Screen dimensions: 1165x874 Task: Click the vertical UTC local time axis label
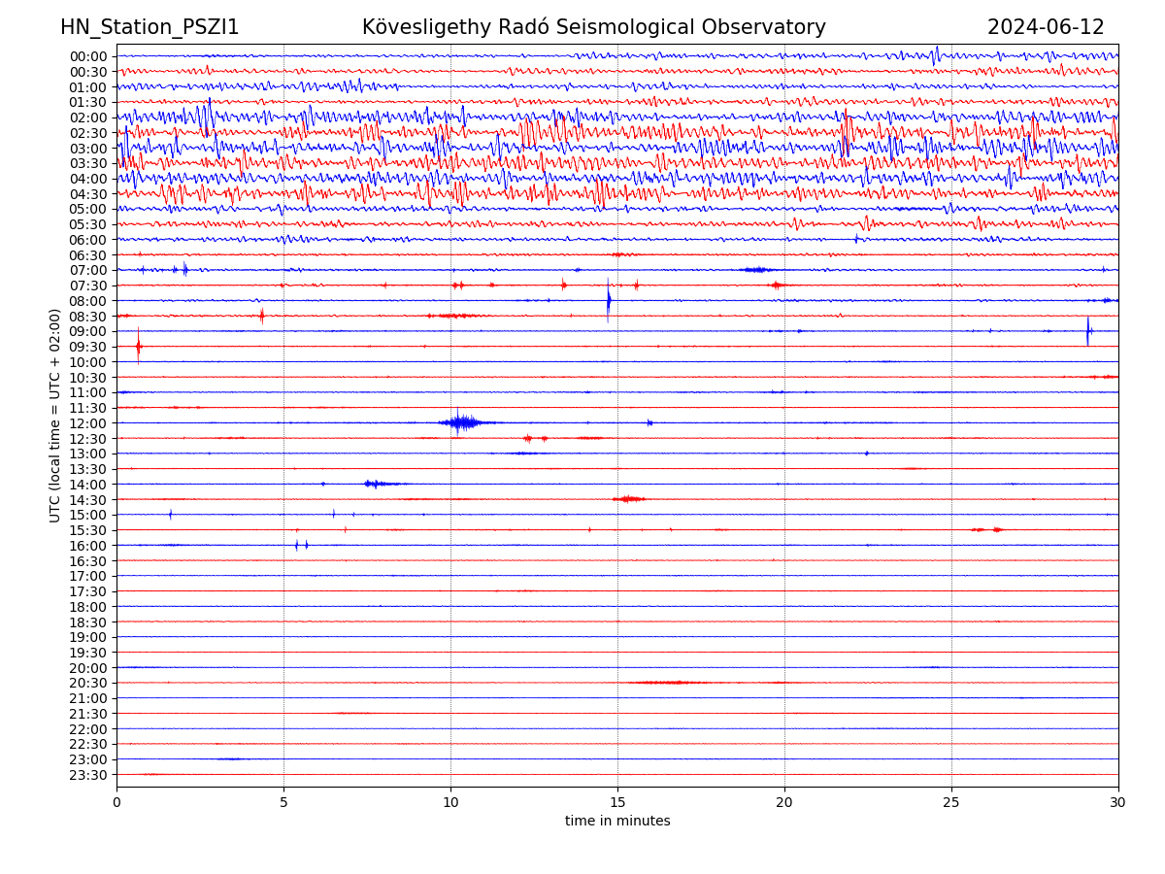(55, 416)
